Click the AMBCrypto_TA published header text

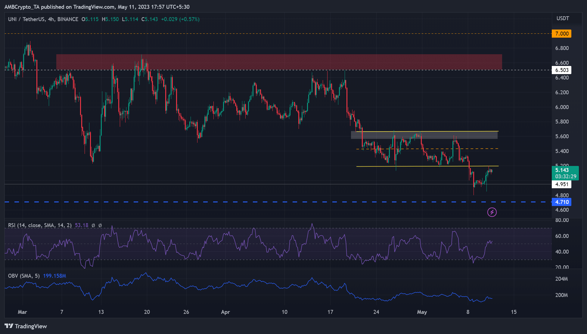(97, 7)
